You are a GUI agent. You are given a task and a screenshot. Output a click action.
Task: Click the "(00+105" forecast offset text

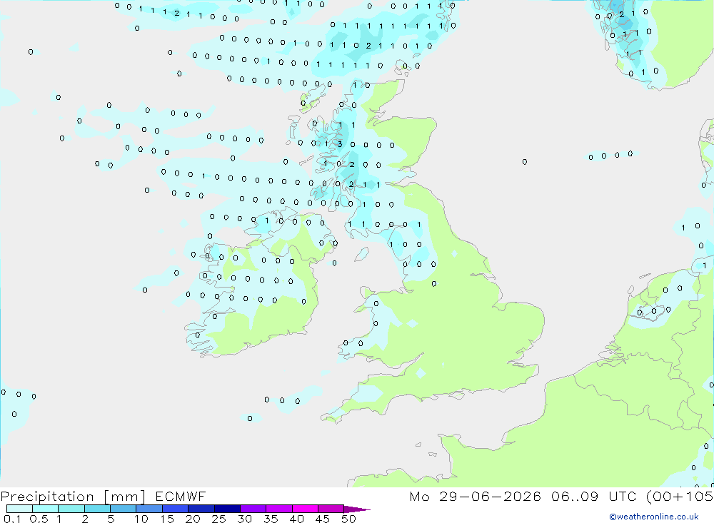pos(680,497)
